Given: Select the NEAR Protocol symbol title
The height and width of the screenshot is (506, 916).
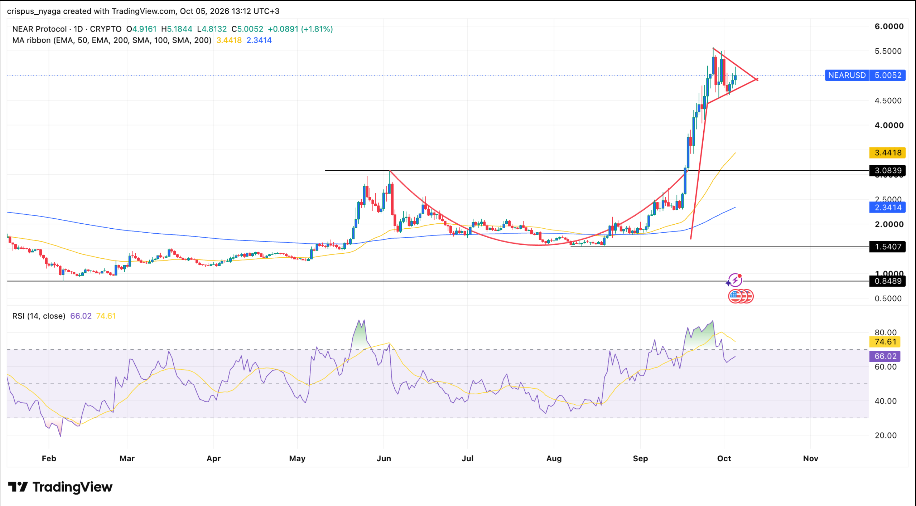Looking at the screenshot, I should (x=39, y=29).
